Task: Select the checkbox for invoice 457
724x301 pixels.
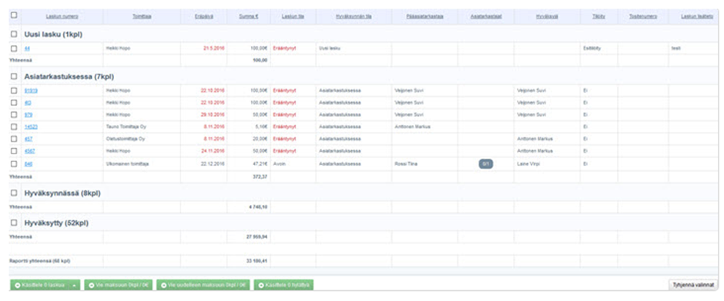Action: (14, 138)
